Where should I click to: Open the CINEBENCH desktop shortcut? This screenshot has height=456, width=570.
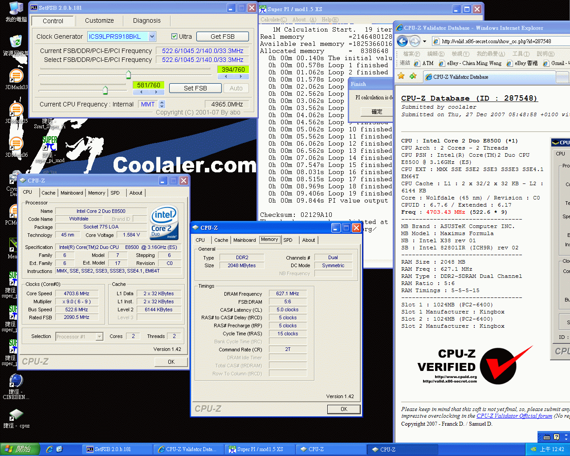pos(16,386)
